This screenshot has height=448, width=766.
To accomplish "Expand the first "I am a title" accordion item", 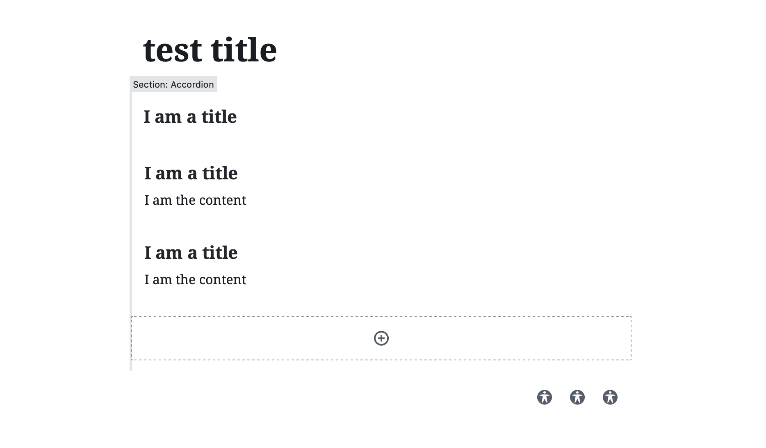I will point(190,117).
